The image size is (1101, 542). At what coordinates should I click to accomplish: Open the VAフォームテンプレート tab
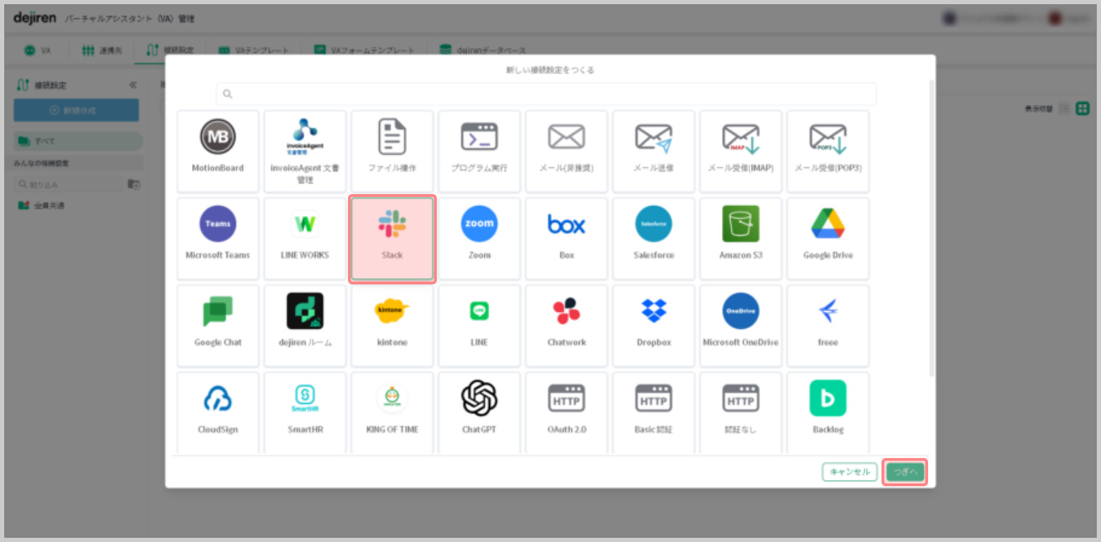[x=364, y=51]
